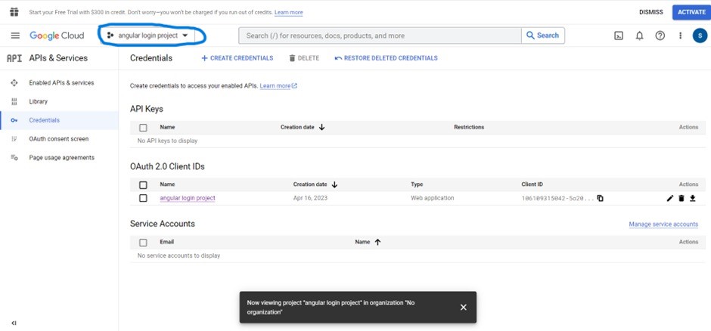Open the OAuth consent screen page
This screenshot has height=331, width=711.
[x=58, y=139]
